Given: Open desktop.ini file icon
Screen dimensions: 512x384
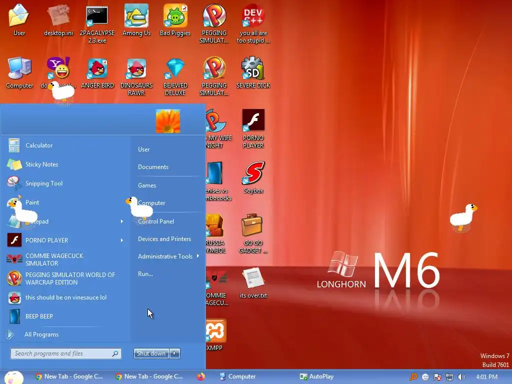Looking at the screenshot, I should 58,19.
